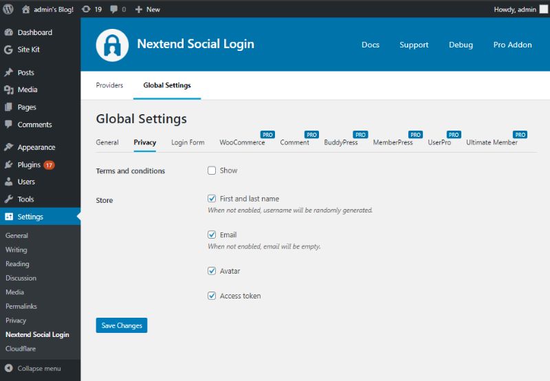Open Permalinks under Settings submenu
The image size is (550, 381).
(x=21, y=306)
